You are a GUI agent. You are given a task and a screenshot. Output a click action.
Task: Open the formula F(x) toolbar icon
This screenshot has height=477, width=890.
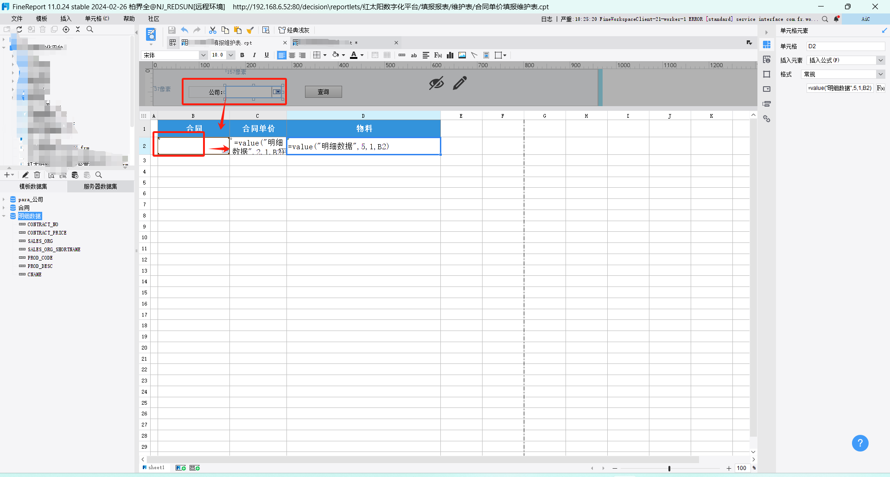[438, 55]
